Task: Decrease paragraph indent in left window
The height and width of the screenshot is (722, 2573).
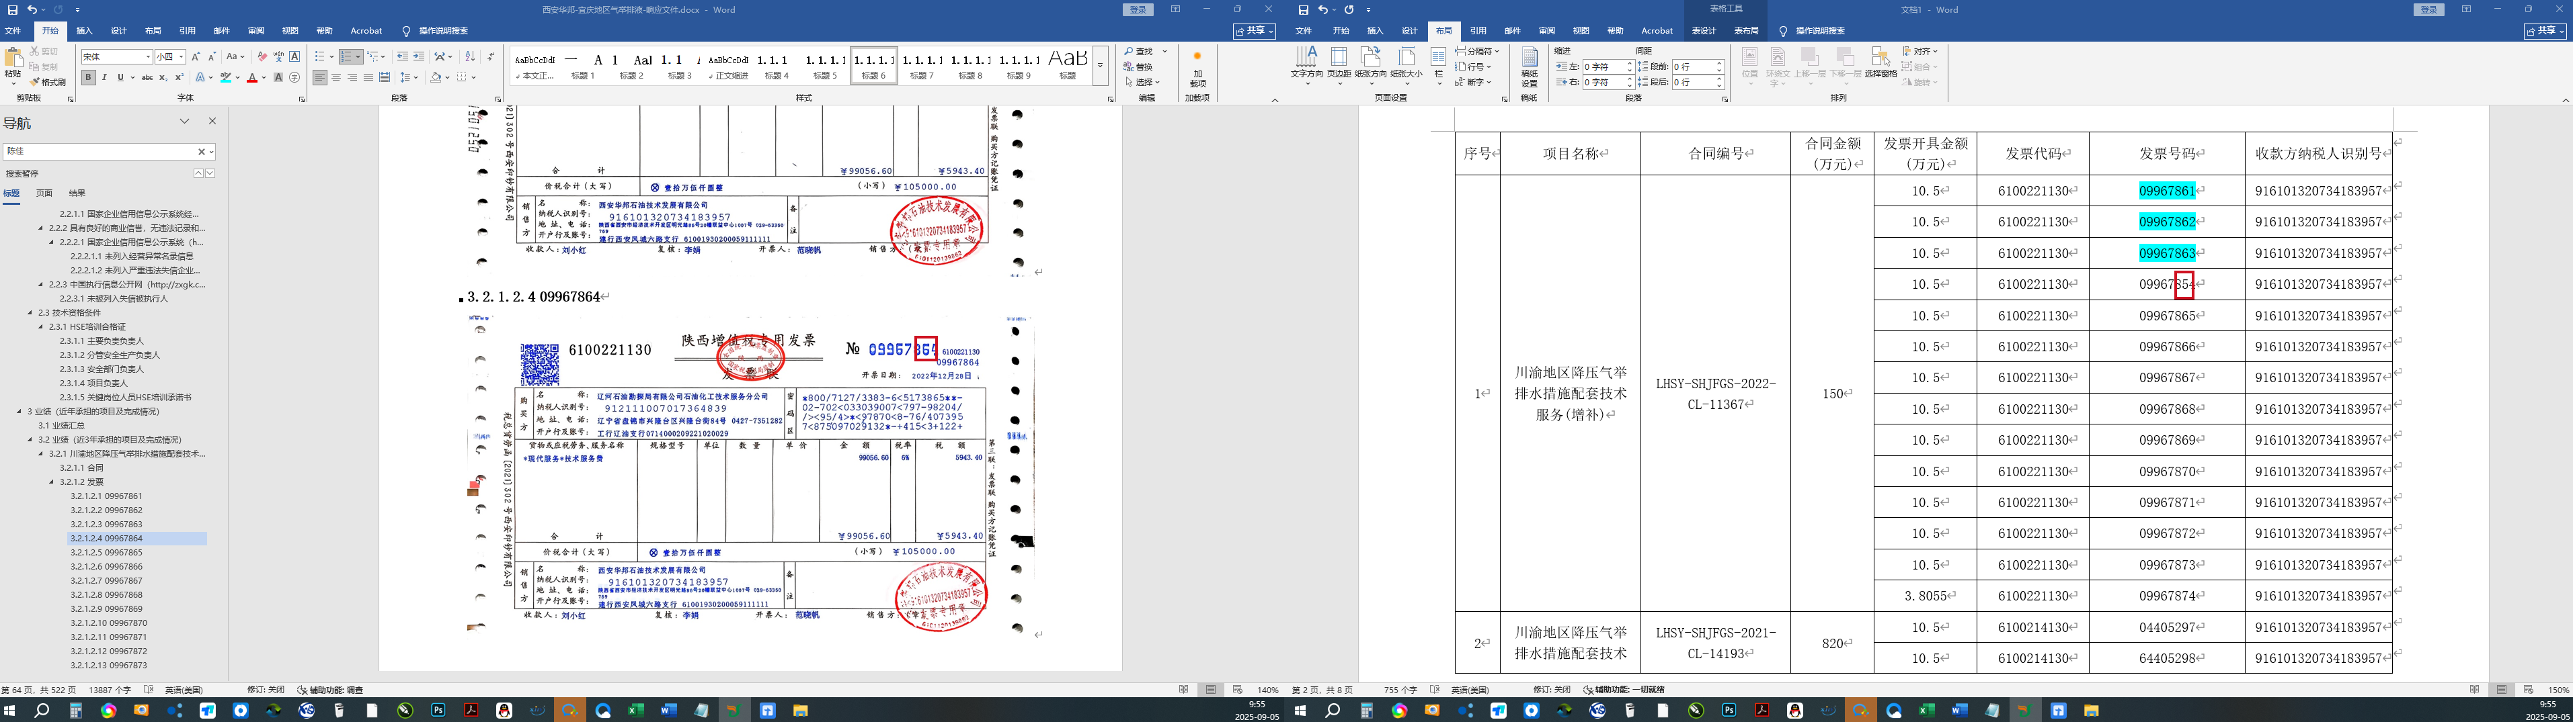Action: [x=401, y=57]
